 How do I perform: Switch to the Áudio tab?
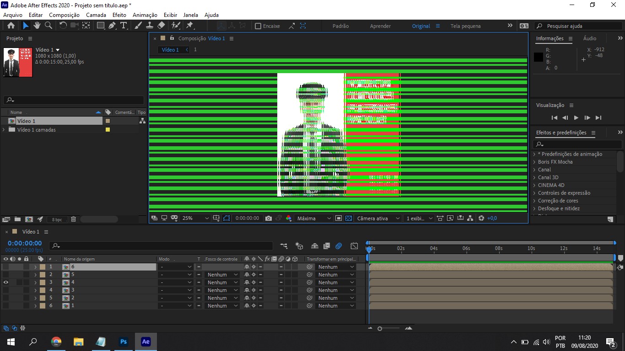click(590, 38)
